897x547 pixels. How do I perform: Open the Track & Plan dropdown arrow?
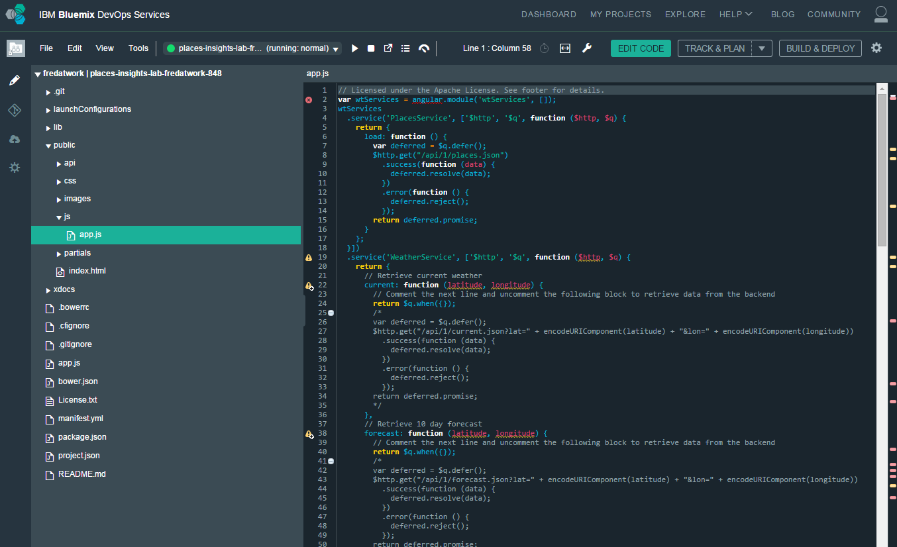click(x=763, y=48)
